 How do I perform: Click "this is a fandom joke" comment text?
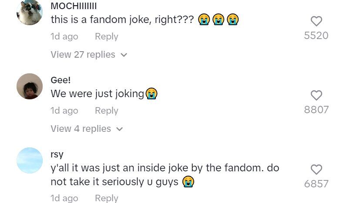pyautogui.click(x=122, y=20)
